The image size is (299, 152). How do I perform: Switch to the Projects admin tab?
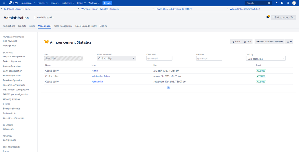(22, 26)
